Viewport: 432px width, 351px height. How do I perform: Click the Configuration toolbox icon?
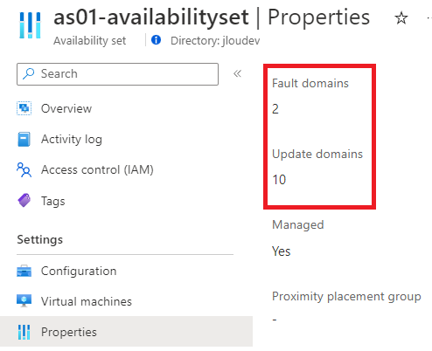24,271
